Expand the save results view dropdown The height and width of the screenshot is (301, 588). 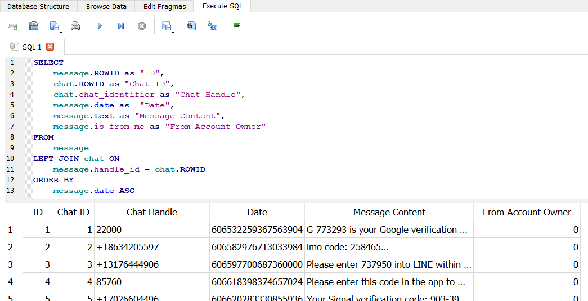point(173,33)
